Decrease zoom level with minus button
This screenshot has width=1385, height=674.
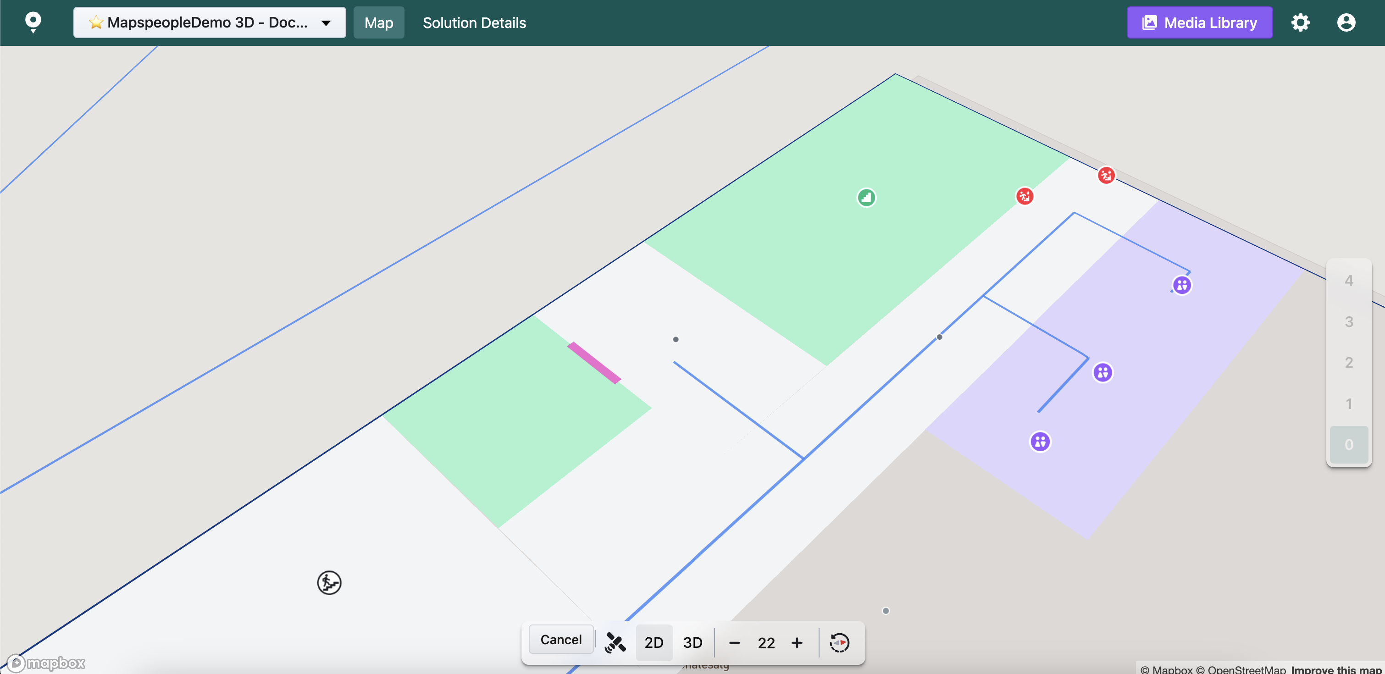(734, 642)
